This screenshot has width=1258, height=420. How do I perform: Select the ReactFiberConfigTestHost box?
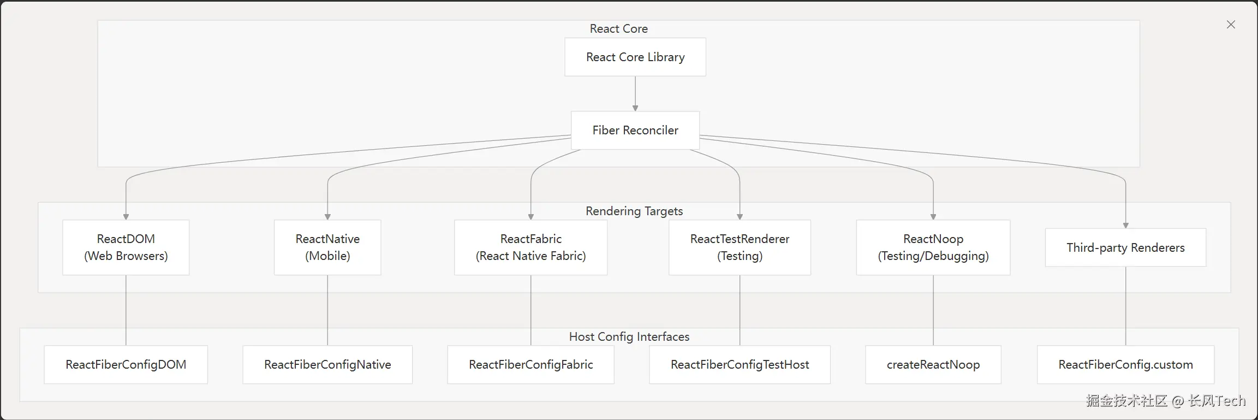740,365
